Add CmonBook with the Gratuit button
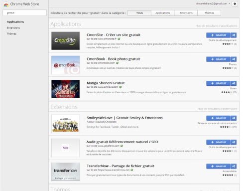The width and height of the screenshot is (249, 191). coord(218,59)
